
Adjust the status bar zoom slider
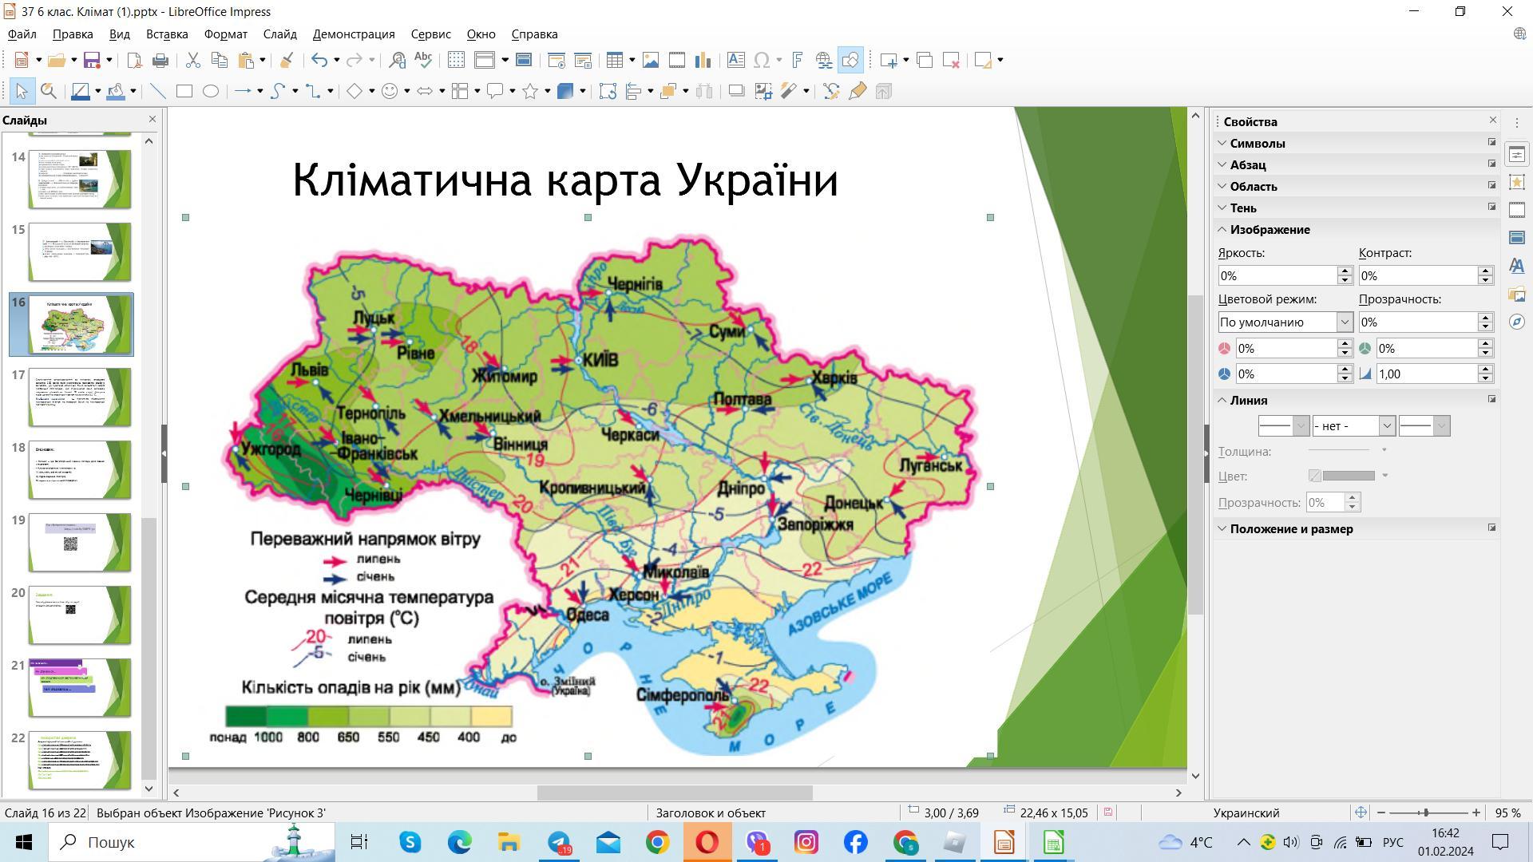tap(1426, 813)
